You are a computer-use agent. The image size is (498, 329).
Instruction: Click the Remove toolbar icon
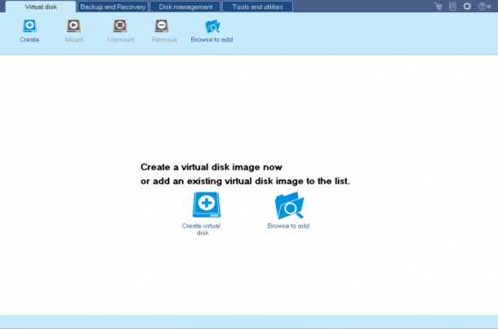(161, 26)
